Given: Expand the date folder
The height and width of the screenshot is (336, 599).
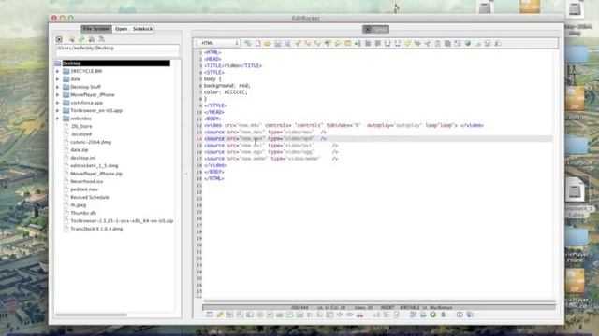Looking at the screenshot, I should 58,79.
